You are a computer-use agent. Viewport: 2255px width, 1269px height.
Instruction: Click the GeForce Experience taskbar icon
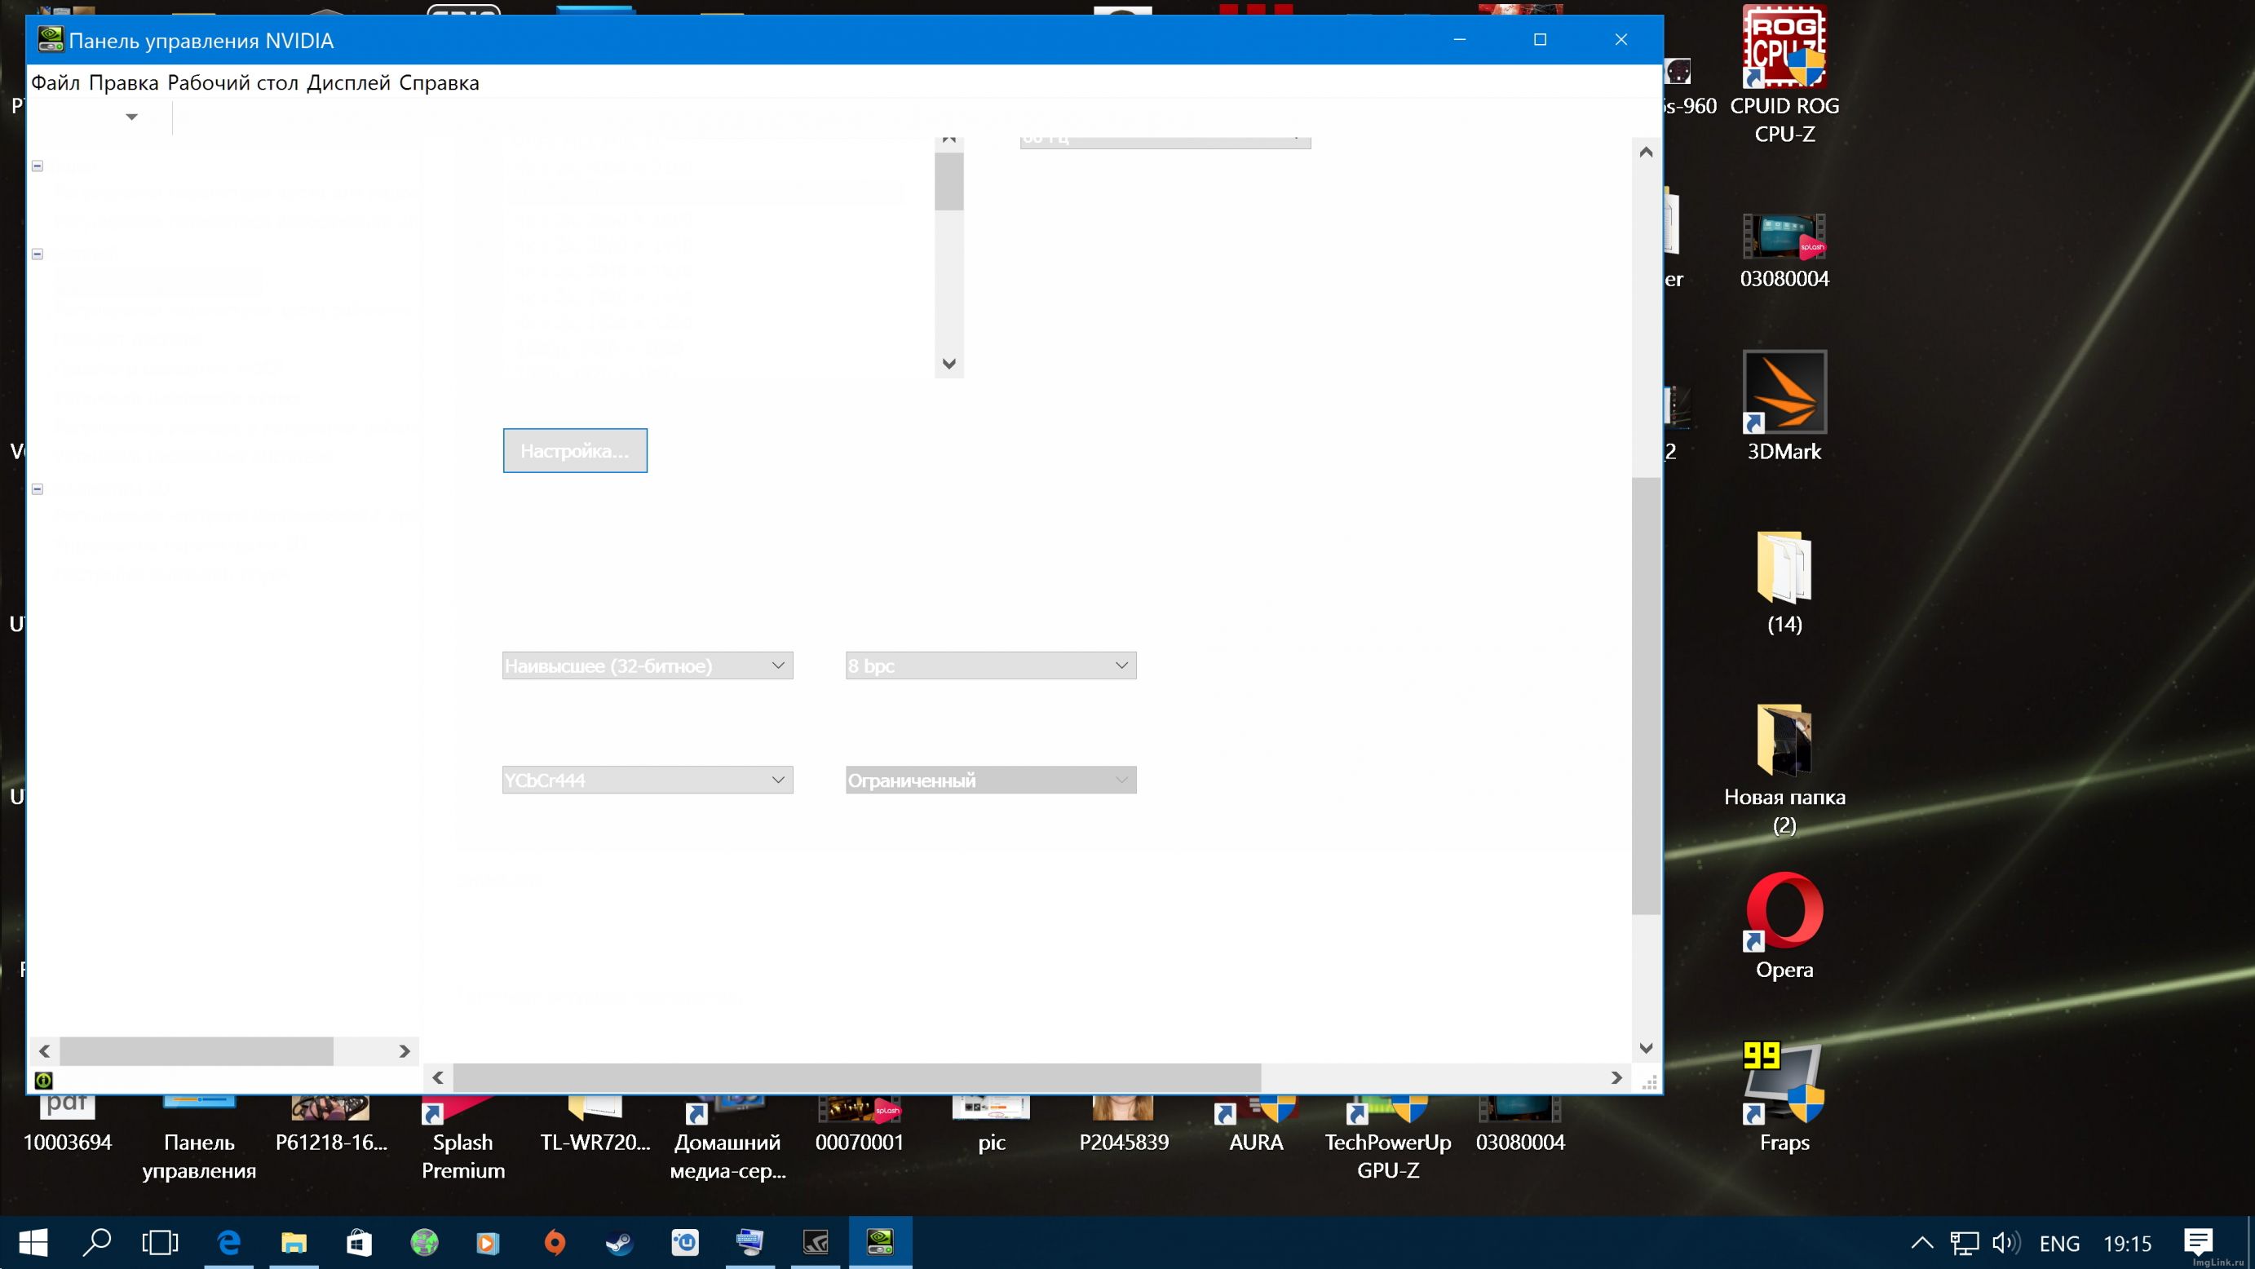tap(815, 1242)
